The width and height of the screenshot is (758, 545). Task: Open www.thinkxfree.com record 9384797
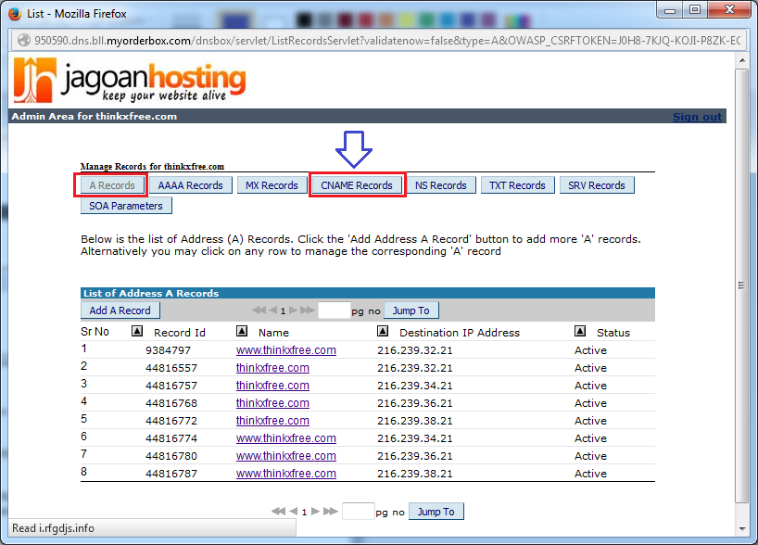[x=286, y=350]
